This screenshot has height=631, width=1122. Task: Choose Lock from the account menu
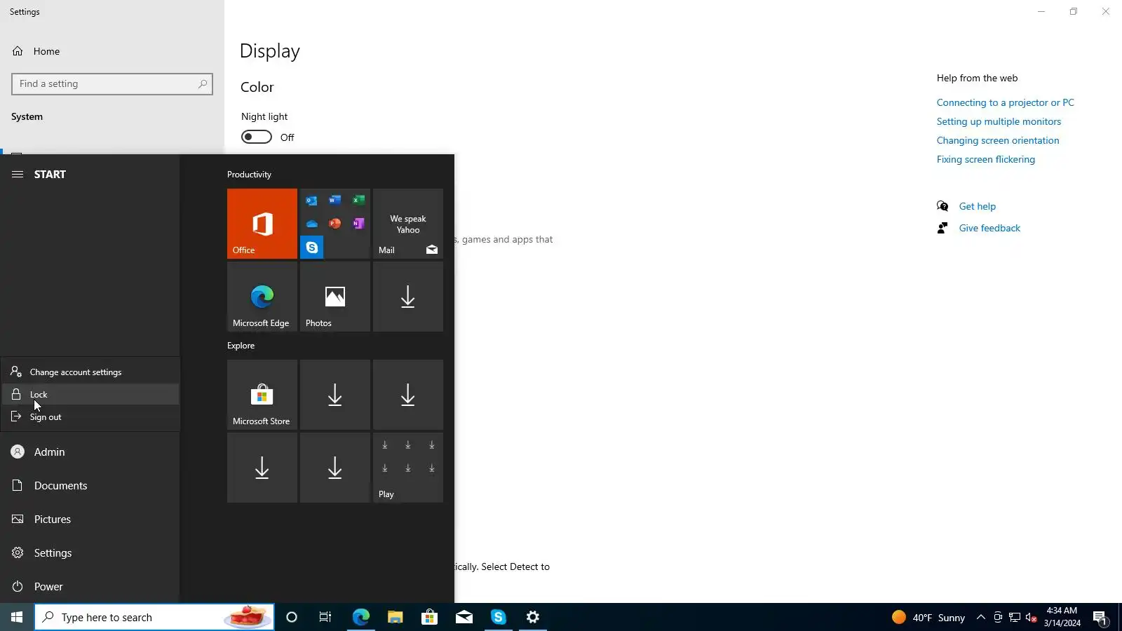90,395
